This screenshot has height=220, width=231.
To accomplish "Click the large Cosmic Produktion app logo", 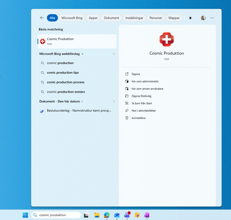I will point(167,39).
